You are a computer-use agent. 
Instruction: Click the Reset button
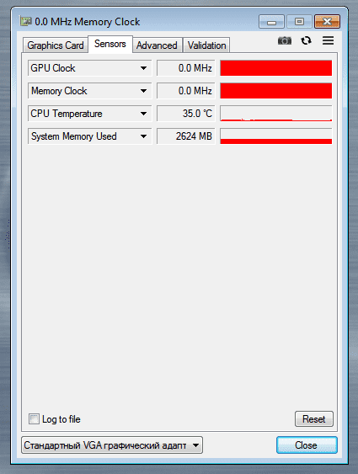[x=314, y=419]
